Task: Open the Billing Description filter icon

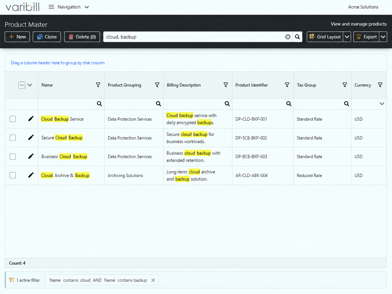Action: coord(226,85)
